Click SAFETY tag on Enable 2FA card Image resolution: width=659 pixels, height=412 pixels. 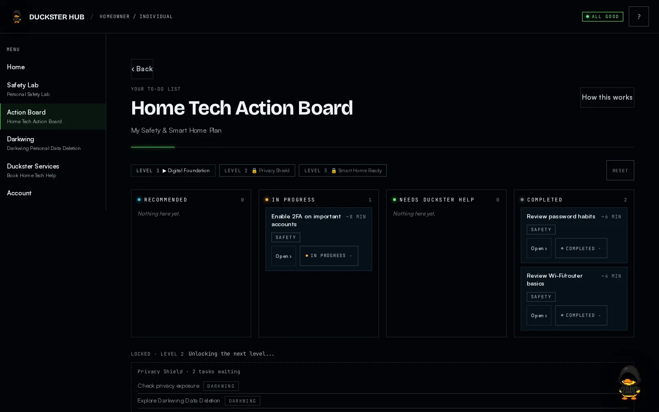point(285,237)
